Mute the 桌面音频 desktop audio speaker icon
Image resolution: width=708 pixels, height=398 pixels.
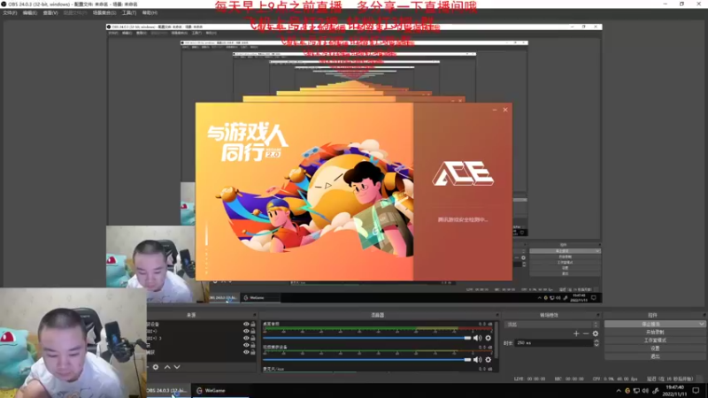pyautogui.click(x=477, y=338)
